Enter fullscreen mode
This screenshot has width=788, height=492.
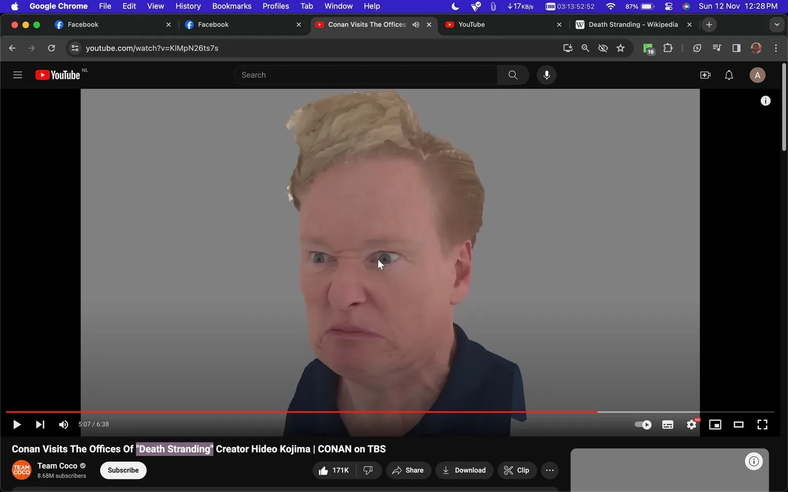tap(762, 424)
